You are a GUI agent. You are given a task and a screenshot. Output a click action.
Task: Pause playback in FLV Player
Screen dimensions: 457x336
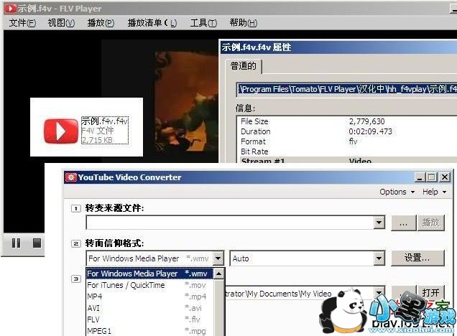[17, 243]
